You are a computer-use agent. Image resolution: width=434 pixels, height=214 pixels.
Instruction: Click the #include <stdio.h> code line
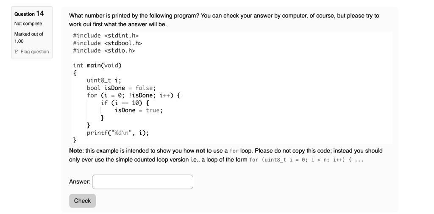tap(104, 50)
